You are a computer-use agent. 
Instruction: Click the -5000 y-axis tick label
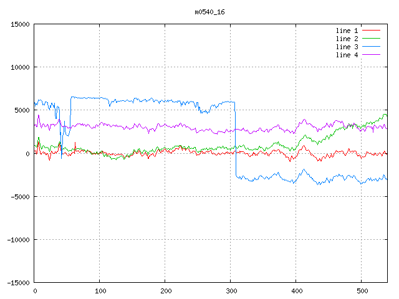click(20, 196)
